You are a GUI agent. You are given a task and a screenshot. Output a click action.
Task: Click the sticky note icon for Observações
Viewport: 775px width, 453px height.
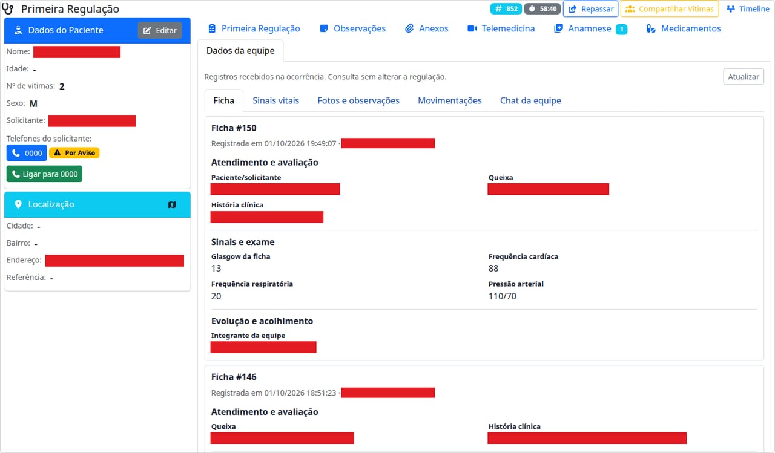pos(324,28)
